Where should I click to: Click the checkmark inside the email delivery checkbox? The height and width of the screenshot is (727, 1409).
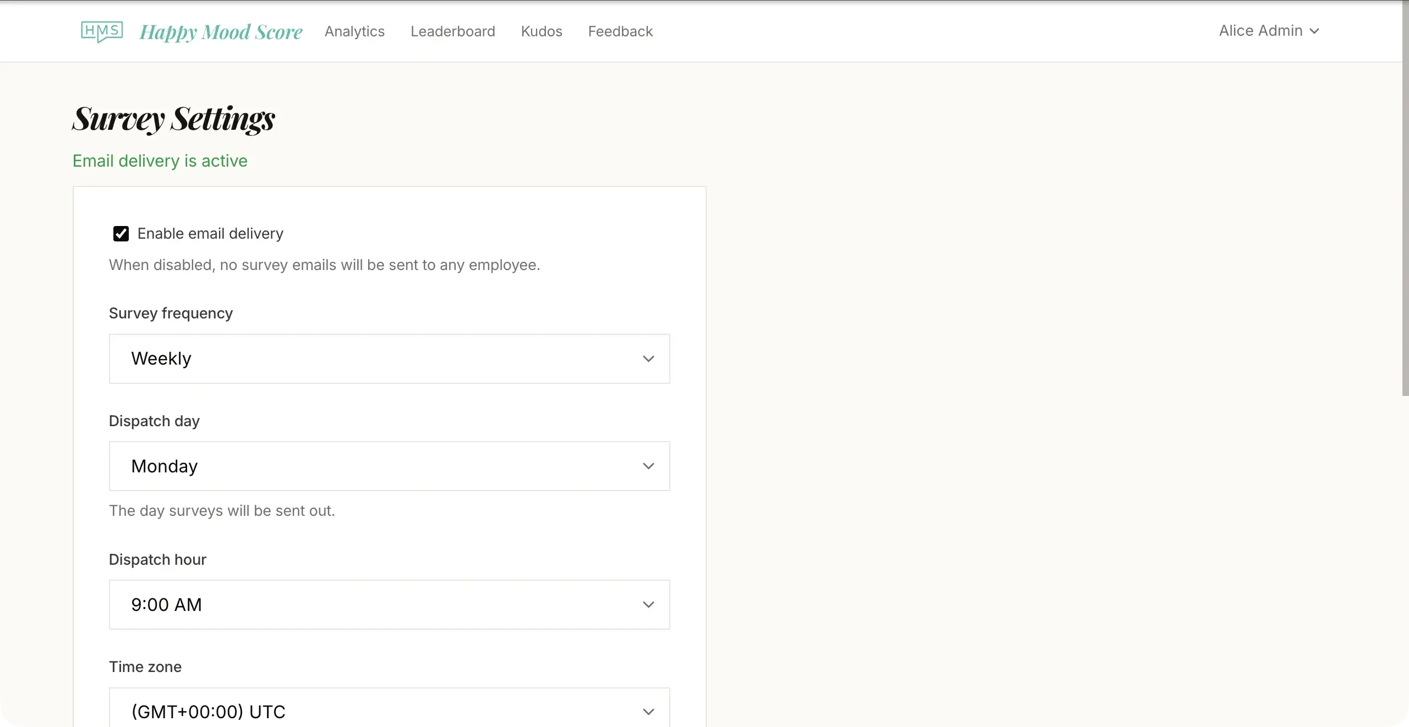[121, 233]
